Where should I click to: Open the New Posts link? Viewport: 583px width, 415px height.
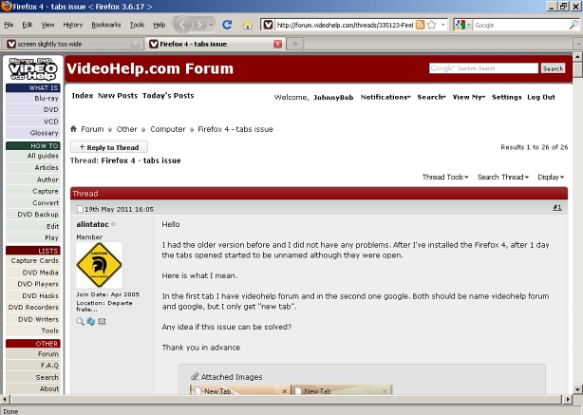[118, 96]
